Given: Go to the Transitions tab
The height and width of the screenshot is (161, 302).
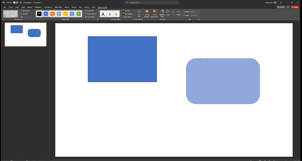Looking at the screenshot, I should [x=38, y=7].
